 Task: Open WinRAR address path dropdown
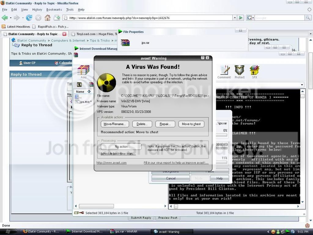pyautogui.click(x=302, y=85)
